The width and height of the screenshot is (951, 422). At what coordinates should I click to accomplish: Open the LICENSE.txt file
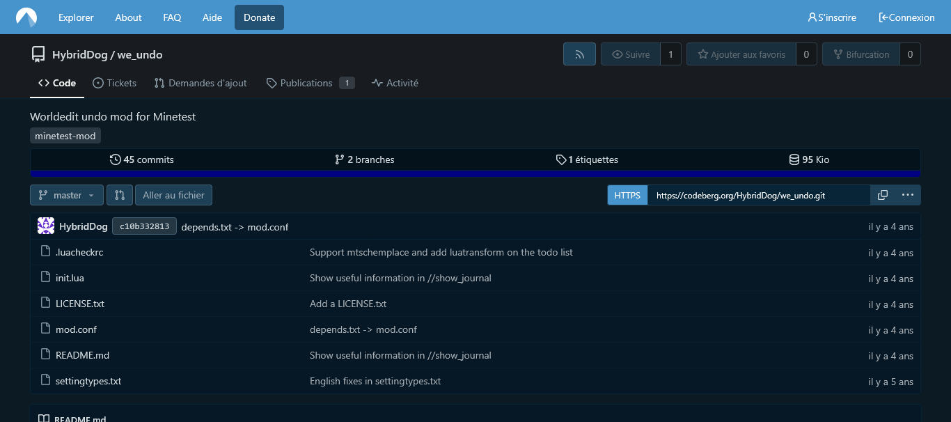(80, 304)
